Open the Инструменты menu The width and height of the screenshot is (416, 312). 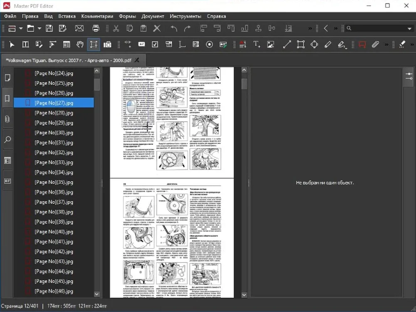click(185, 16)
